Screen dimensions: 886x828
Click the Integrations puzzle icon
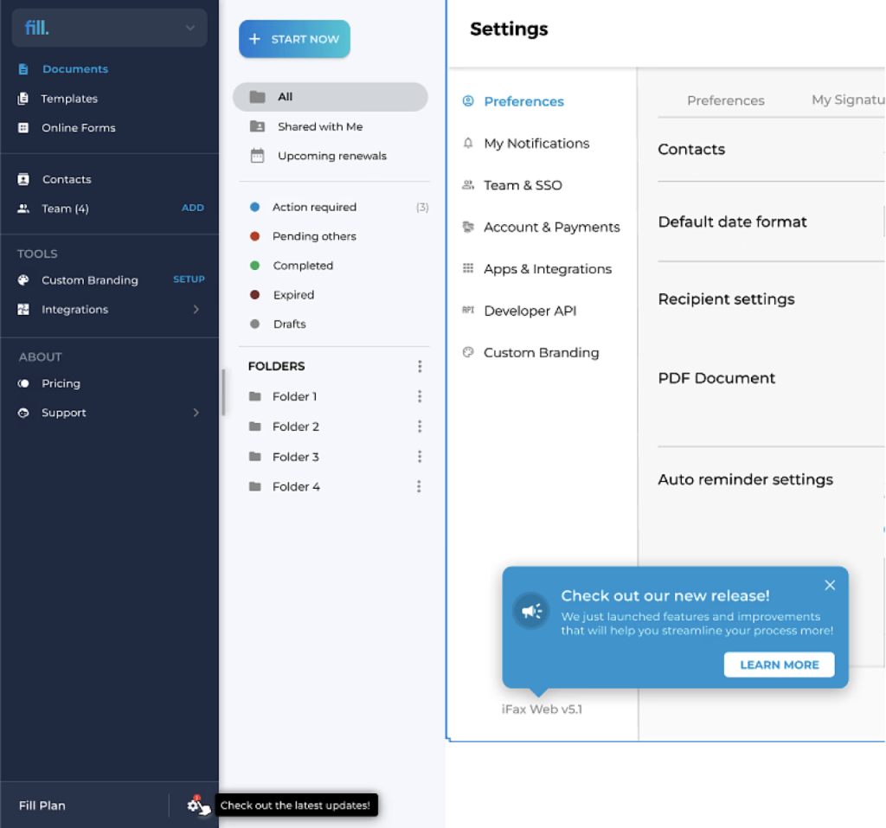pos(23,309)
